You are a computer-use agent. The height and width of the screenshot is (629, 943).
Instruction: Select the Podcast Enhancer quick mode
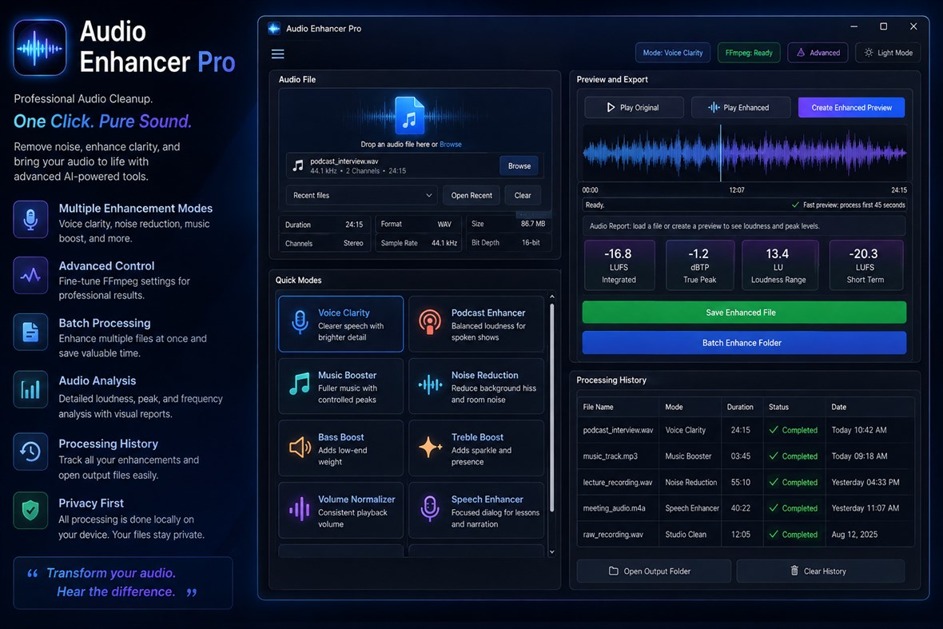[x=476, y=324]
